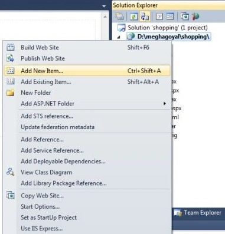Click the Properties icon in Solution Explorer toolbar
Viewport: 225px width, 234px height.
pos(119,17)
